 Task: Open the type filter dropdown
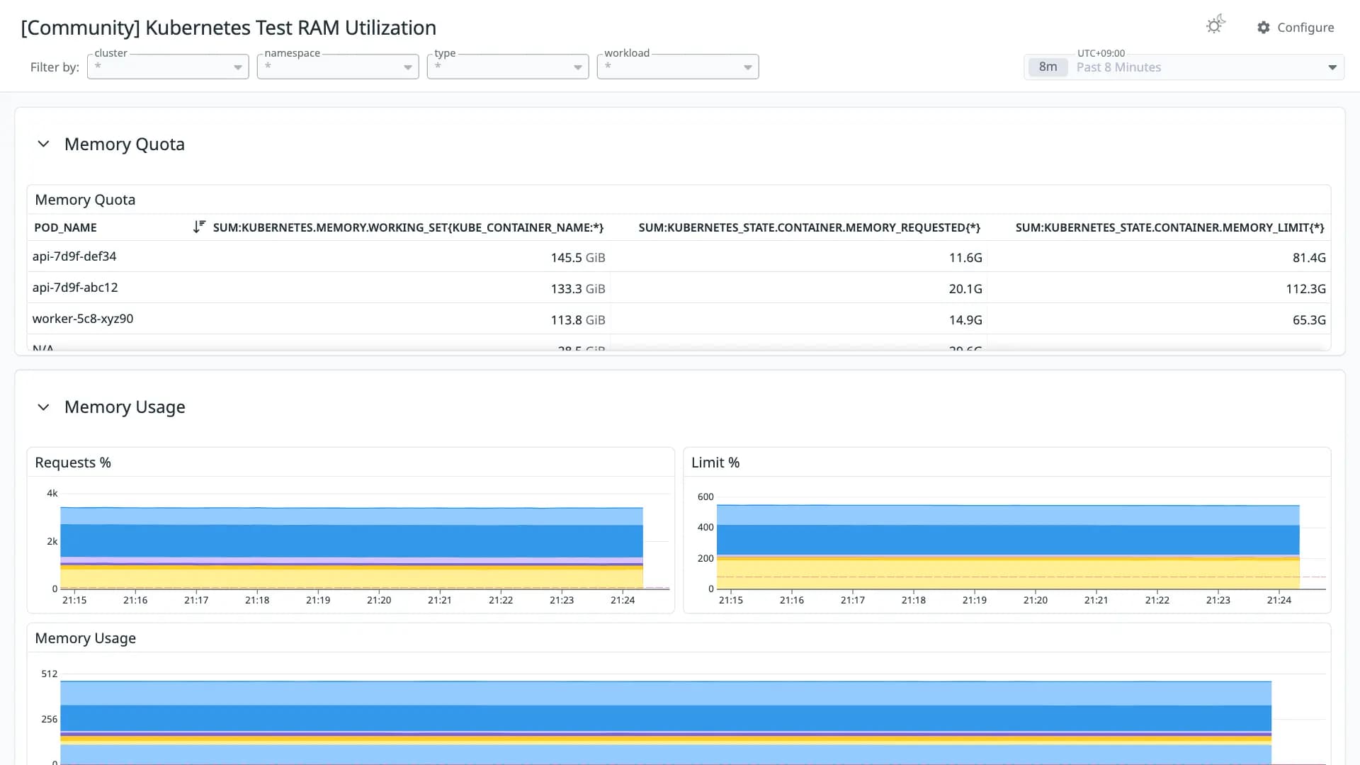coord(508,67)
